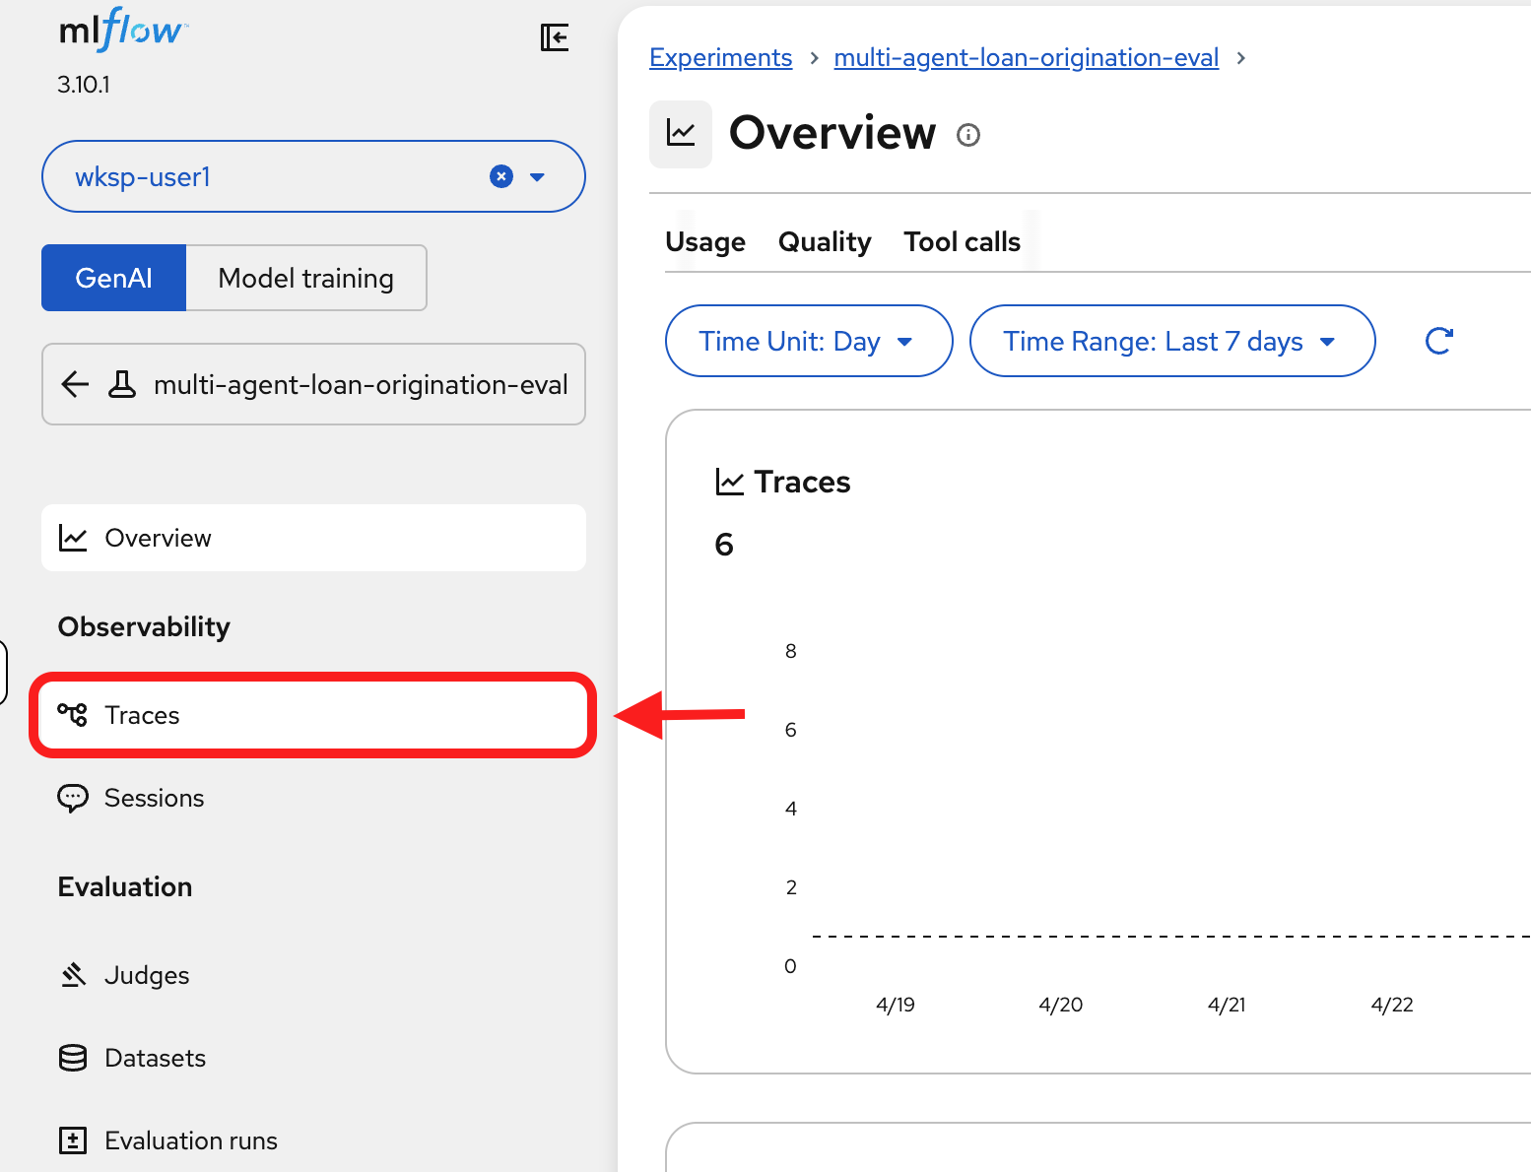Click the Overview page title
Viewport: 1531px width, 1172px height.
tap(832, 133)
